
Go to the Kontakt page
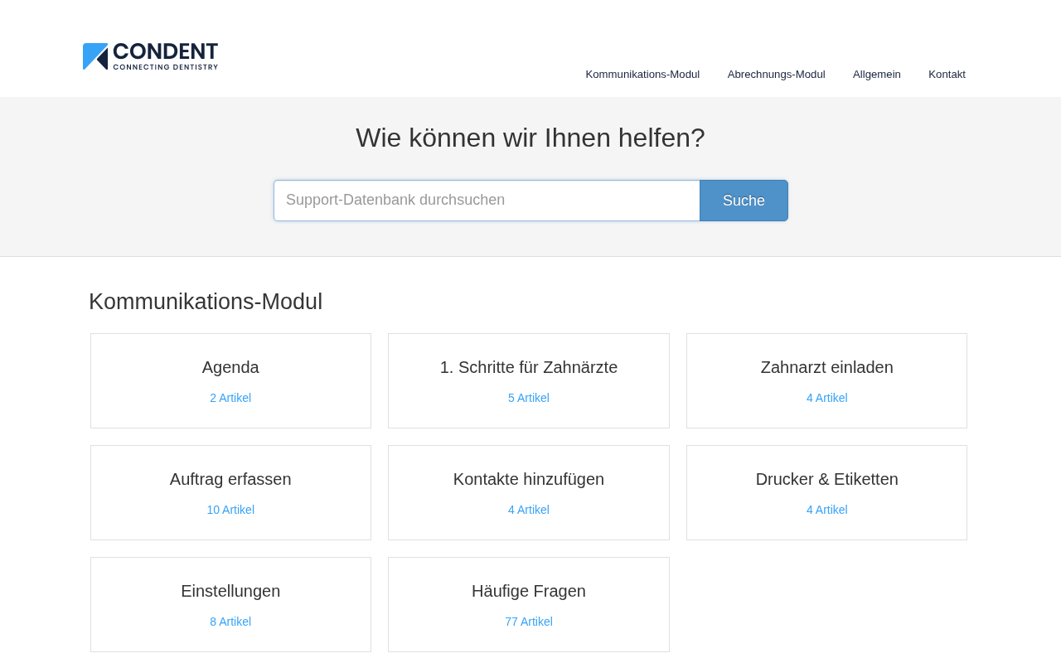[947, 75]
